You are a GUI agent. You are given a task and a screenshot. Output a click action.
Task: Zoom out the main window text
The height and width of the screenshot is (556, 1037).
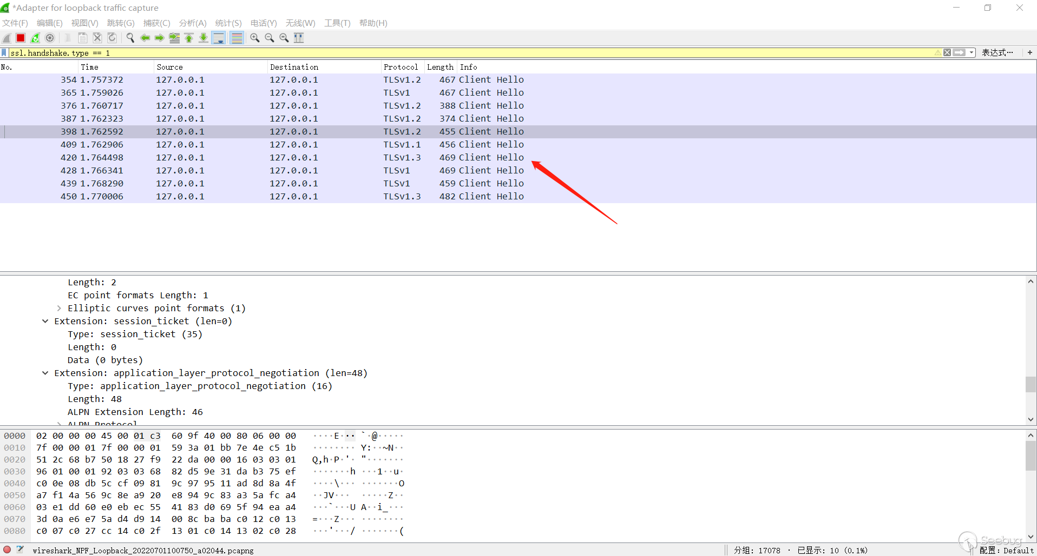[270, 38]
